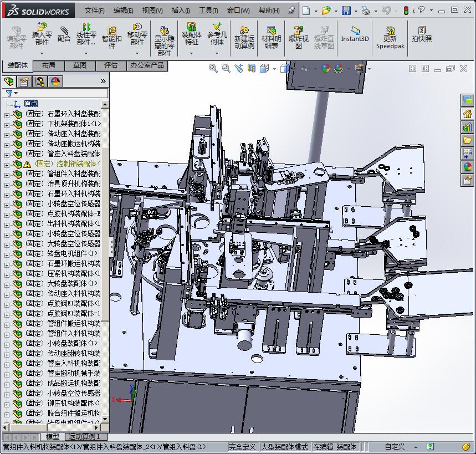Open the feature tree filter dropdown arrow
Image resolution: width=476 pixels, height=454 pixels.
click(x=16, y=93)
